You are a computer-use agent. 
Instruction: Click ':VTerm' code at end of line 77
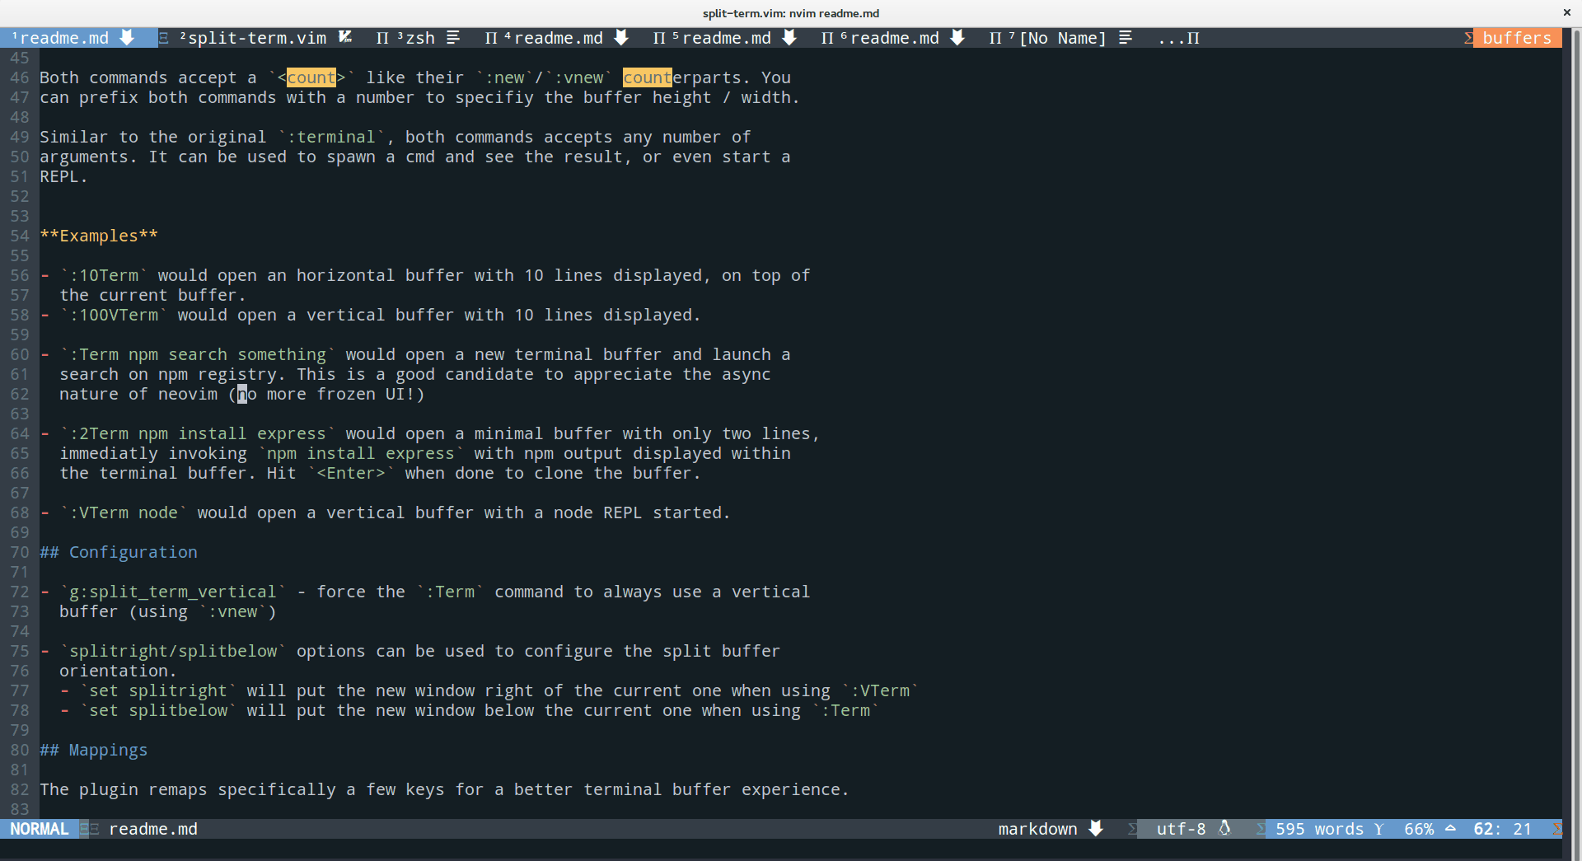(880, 690)
